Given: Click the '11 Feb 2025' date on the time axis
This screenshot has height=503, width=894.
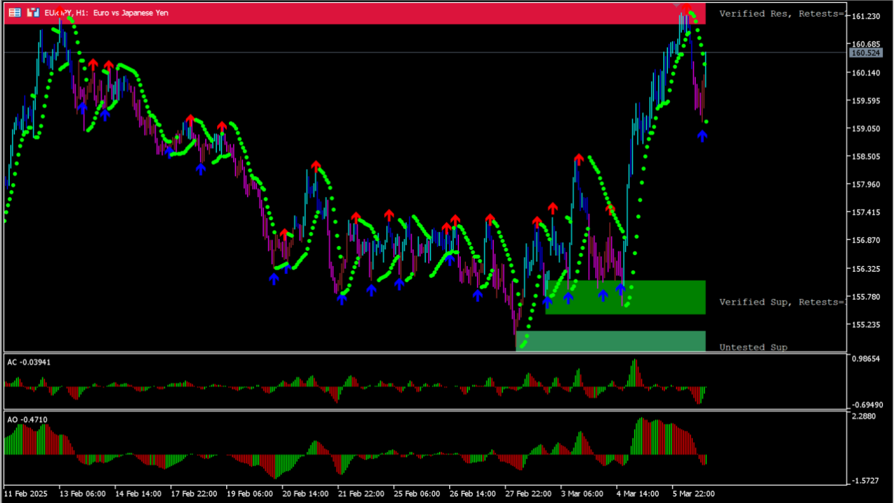Looking at the screenshot, I should click(x=27, y=494).
